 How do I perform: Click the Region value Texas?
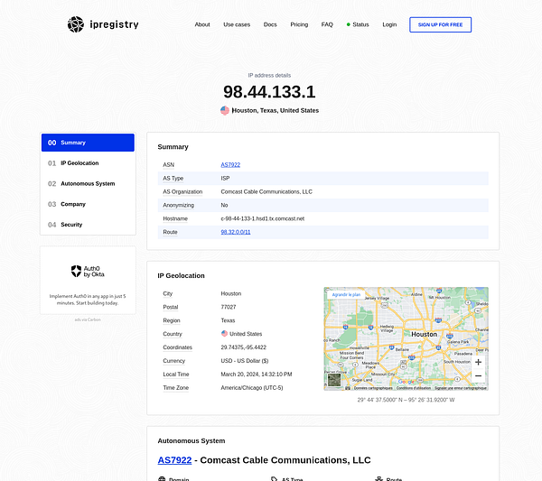[229, 320]
